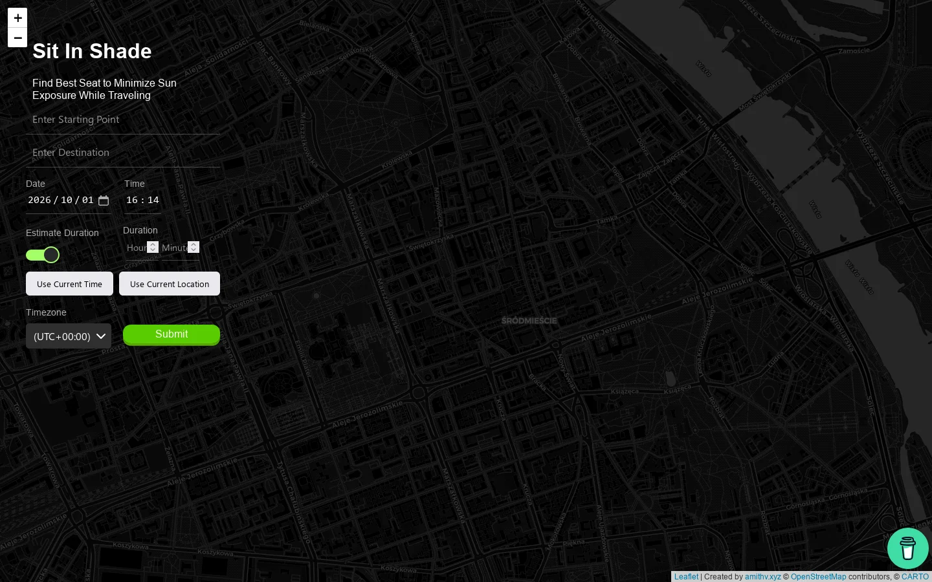Viewport: 932px width, 582px height.
Task: Select the month 10 in date field
Action: 67,200
